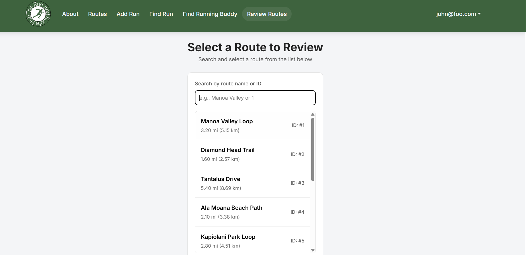Select the Review Routes tab
Screen dimensions: 526x255
pos(267,14)
